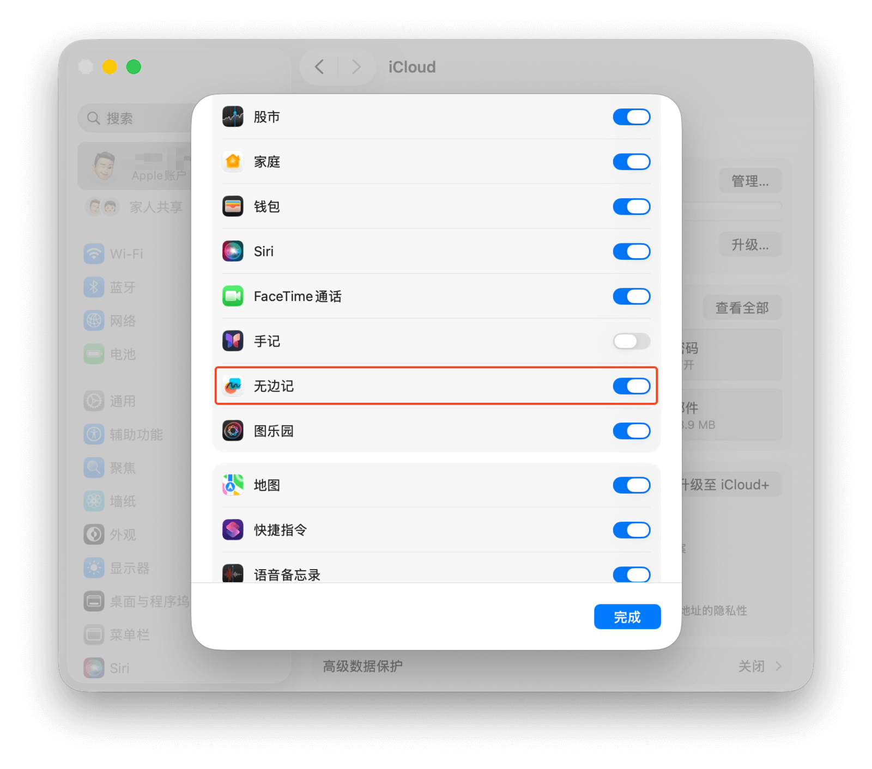Viewport: 872px width, 769px height.
Task: Click the 完成 button
Action: (627, 617)
